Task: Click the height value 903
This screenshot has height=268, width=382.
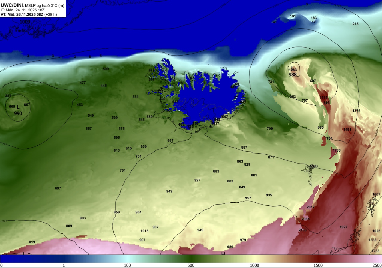Action: (83, 218)
